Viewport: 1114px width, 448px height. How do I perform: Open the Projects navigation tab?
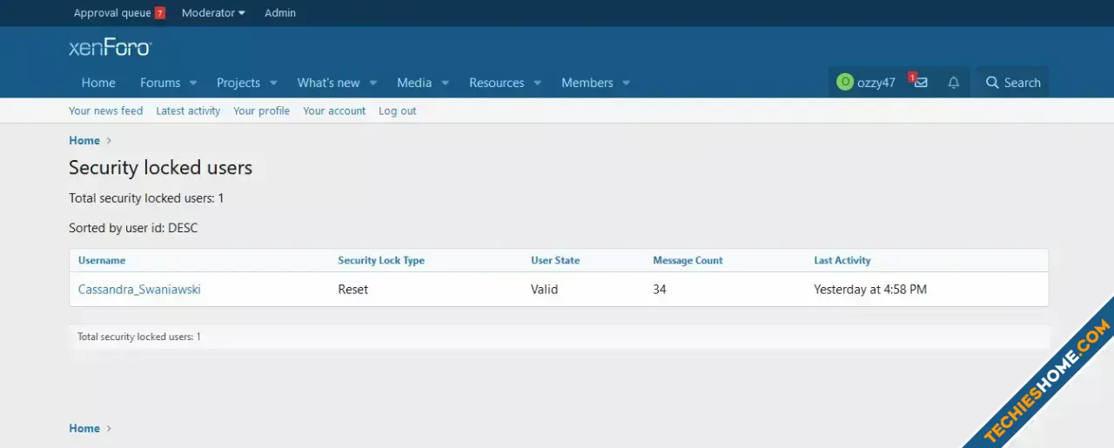[238, 83]
